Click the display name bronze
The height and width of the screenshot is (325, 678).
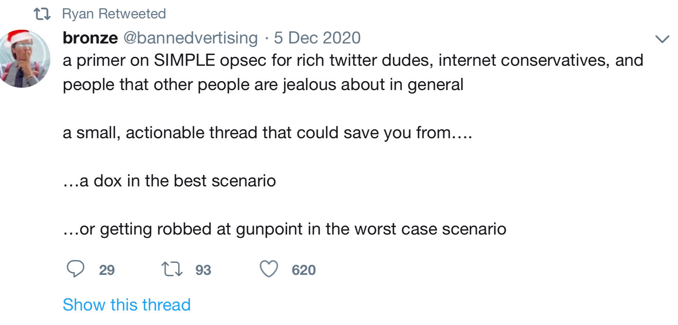(x=90, y=38)
